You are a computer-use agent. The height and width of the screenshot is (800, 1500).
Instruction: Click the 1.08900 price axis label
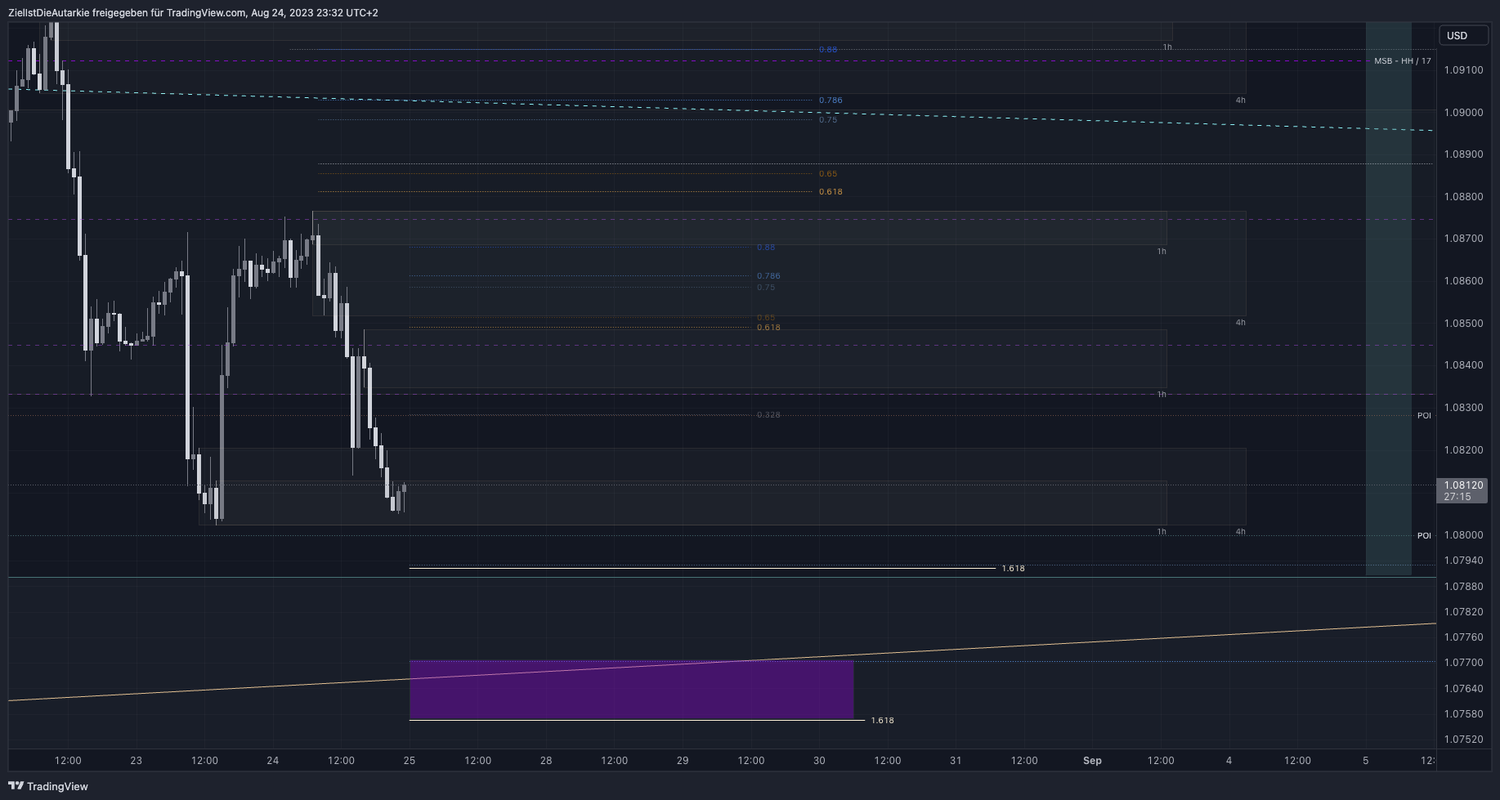click(1463, 154)
